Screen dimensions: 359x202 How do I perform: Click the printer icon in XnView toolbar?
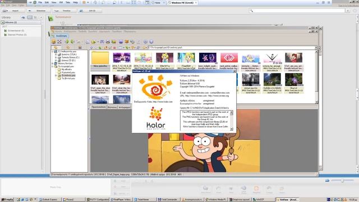click(x=108, y=42)
